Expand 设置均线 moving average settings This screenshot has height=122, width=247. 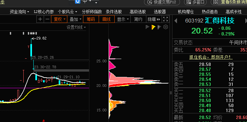click(76, 28)
